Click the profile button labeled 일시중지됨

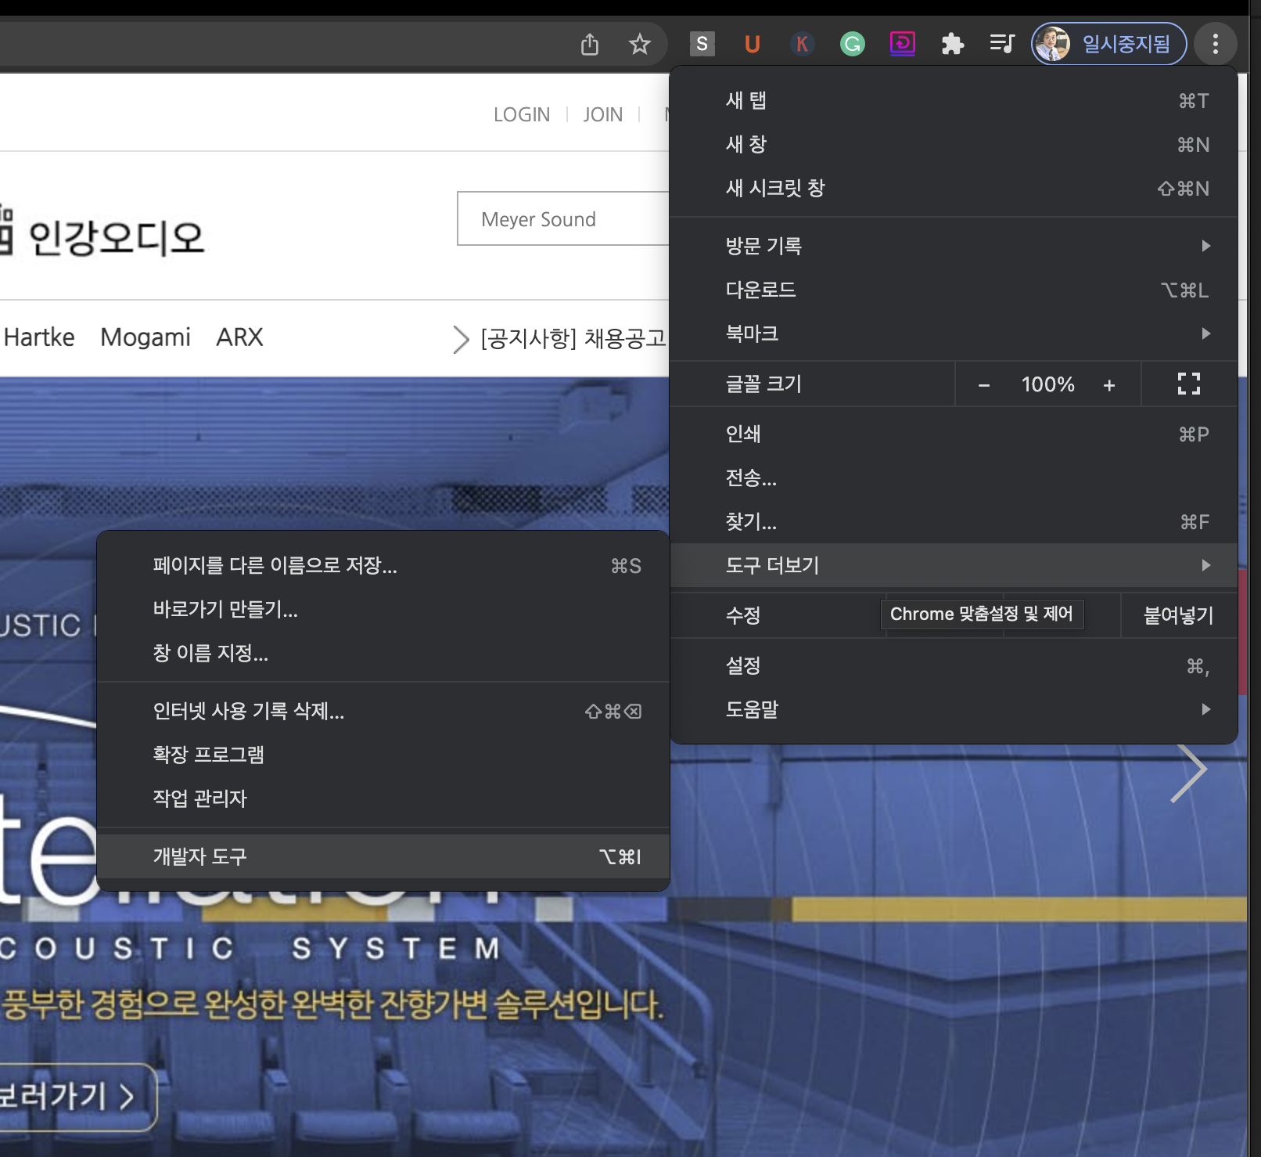coord(1108,44)
